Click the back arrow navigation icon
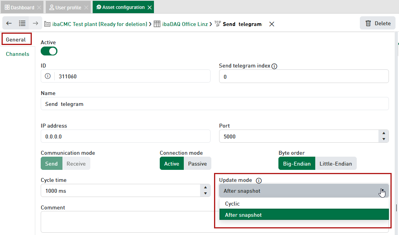This screenshot has height=235, width=399. (x=9, y=24)
